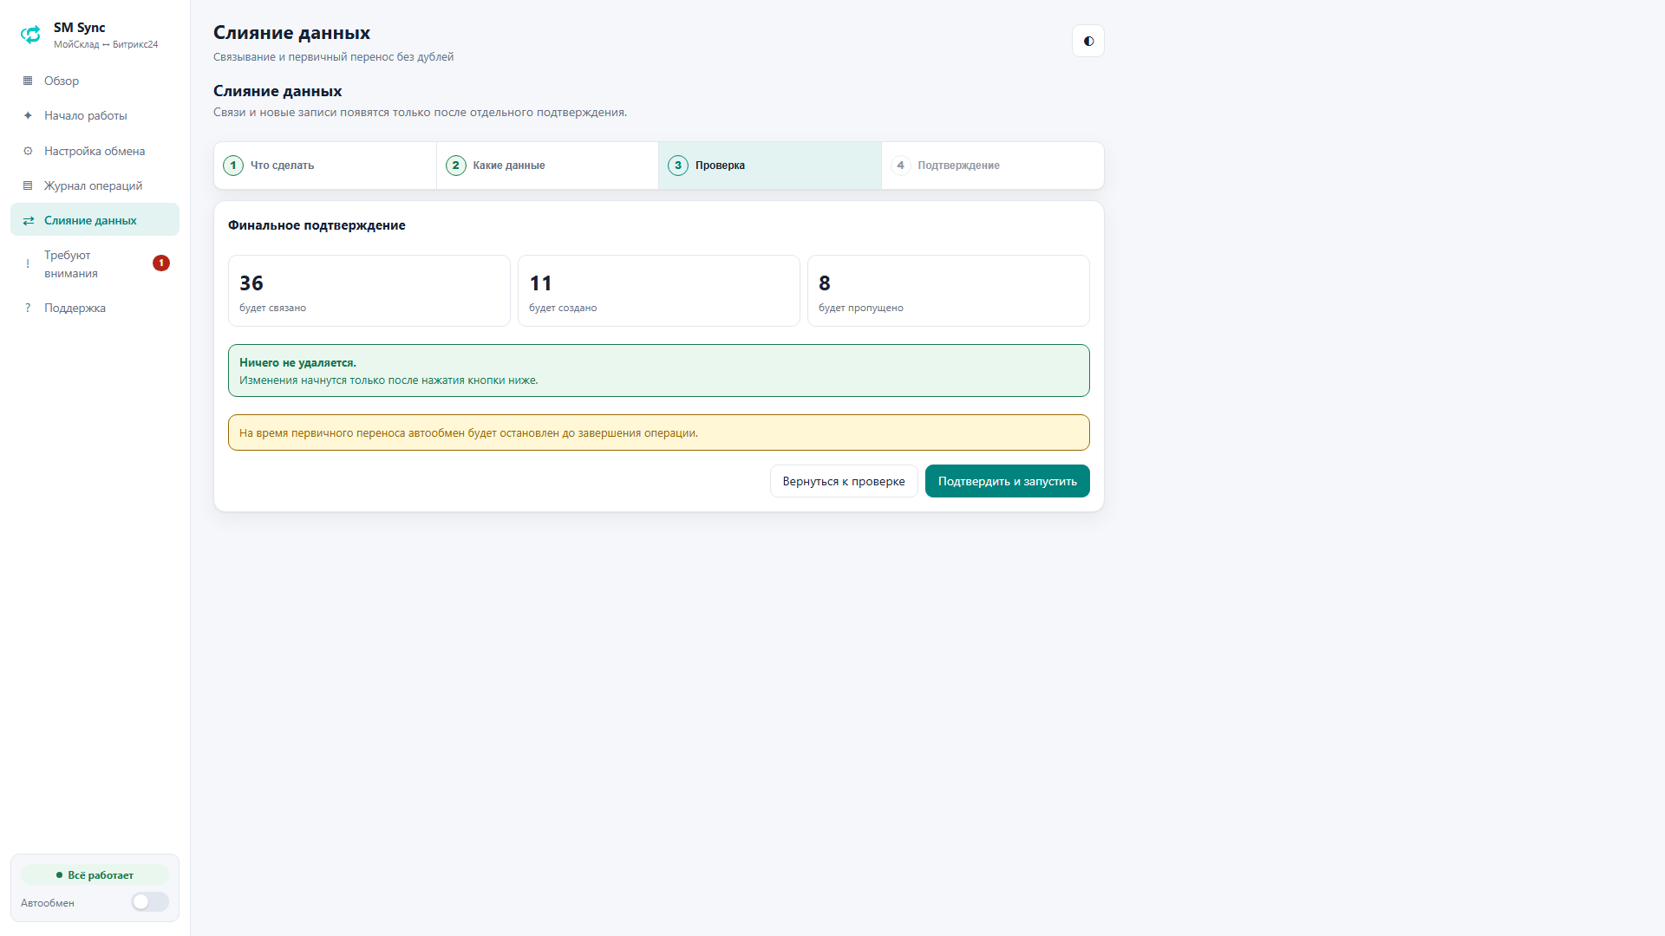This screenshot has height=936, width=1665.
Task: Click the 8 будет пропущено card
Action: 949,291
